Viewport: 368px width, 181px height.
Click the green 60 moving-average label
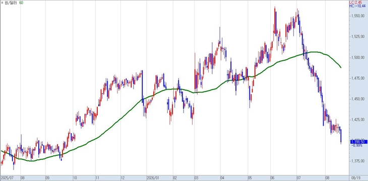point(21,3)
